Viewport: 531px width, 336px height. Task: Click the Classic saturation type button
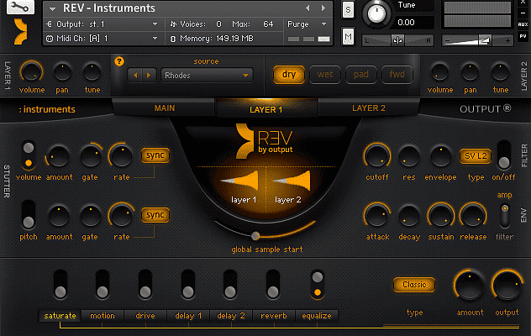pos(414,285)
